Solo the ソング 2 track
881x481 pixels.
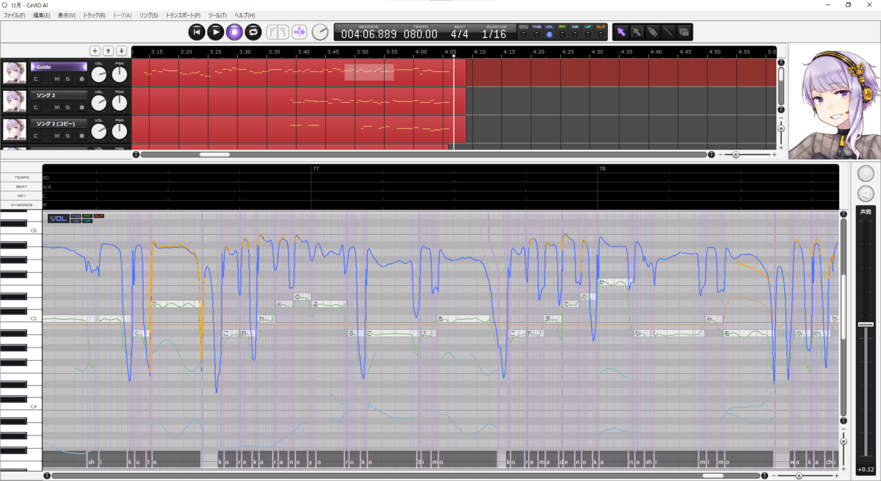(68, 108)
